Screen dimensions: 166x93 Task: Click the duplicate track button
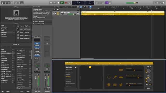(58, 10)
